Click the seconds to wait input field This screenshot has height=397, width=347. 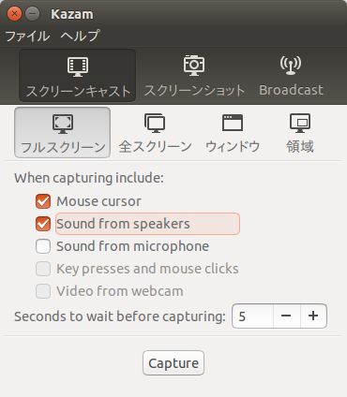[x=252, y=316]
